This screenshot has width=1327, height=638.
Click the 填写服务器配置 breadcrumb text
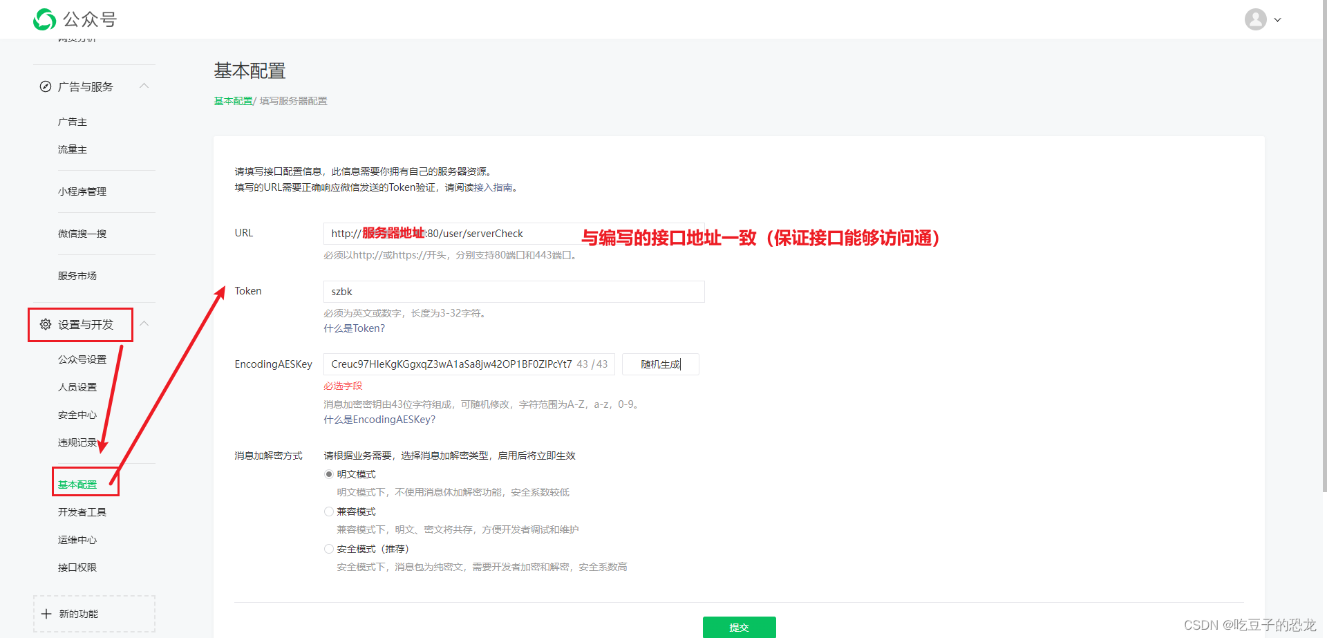pyautogui.click(x=294, y=101)
